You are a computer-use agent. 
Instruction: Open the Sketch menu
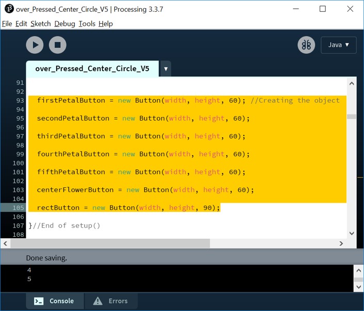click(x=41, y=24)
